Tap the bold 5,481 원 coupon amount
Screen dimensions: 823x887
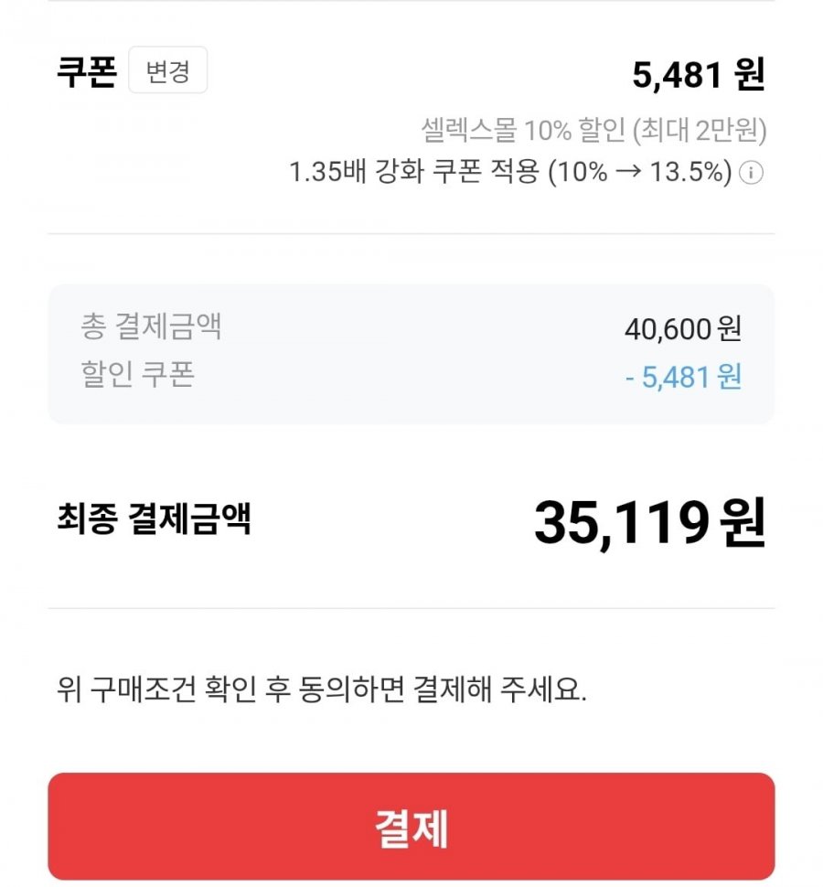pyautogui.click(x=699, y=75)
